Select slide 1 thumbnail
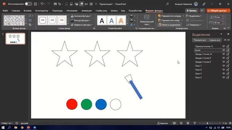 tap(15, 39)
